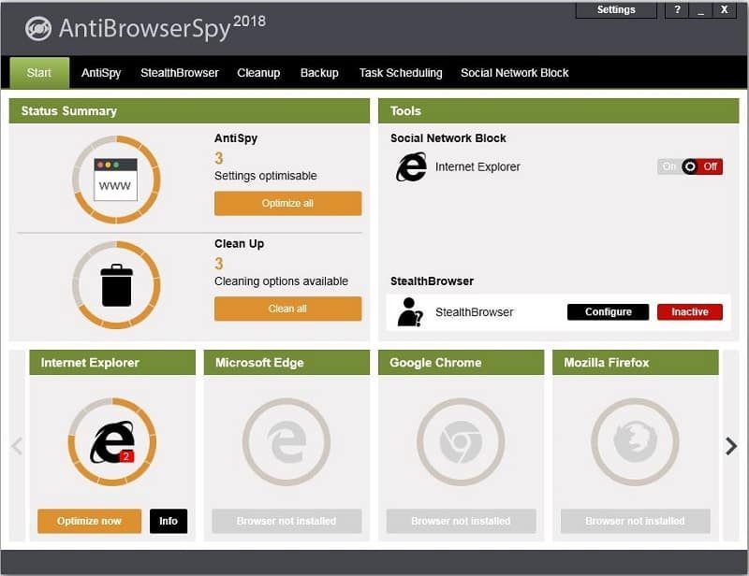Viewport: 749px width, 576px height.
Task: Click the Mozilla Firefox browser icon
Action: 635,442
